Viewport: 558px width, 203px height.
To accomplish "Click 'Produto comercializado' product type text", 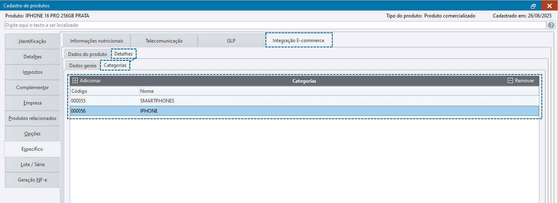I will click(x=449, y=16).
